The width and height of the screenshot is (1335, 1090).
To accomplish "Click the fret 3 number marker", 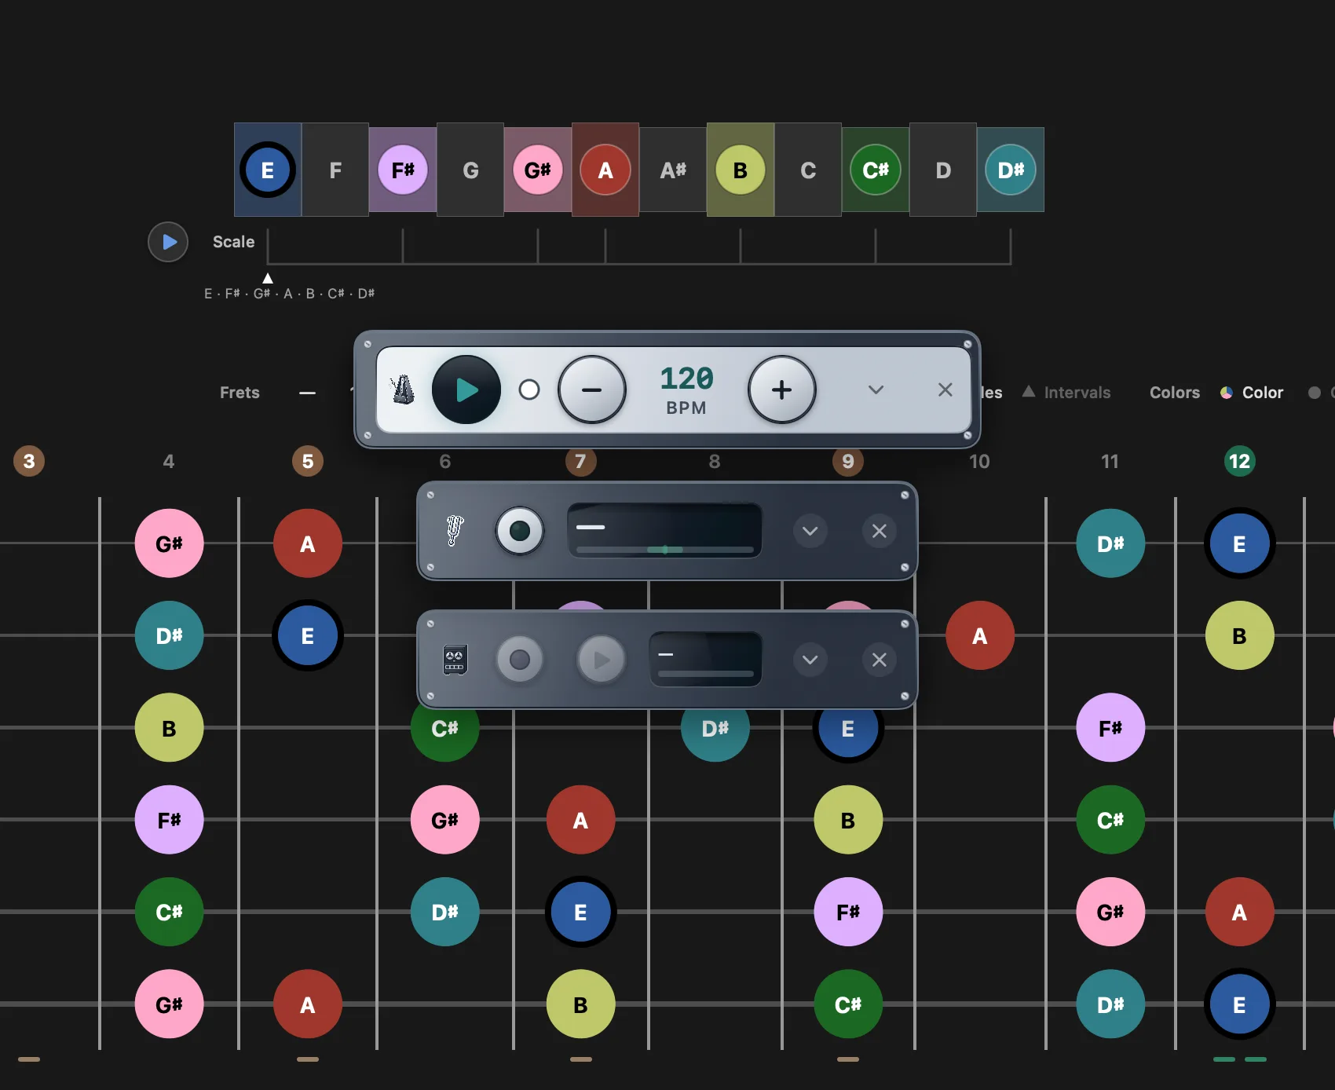I will click(x=29, y=461).
